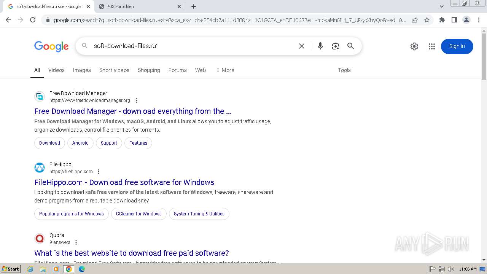Screen dimensions: 487x274
Task: Click the Features sitelink chip
Action: pyautogui.click(x=138, y=143)
